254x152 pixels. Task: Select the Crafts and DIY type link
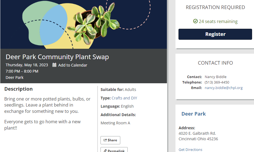[x=124, y=98]
